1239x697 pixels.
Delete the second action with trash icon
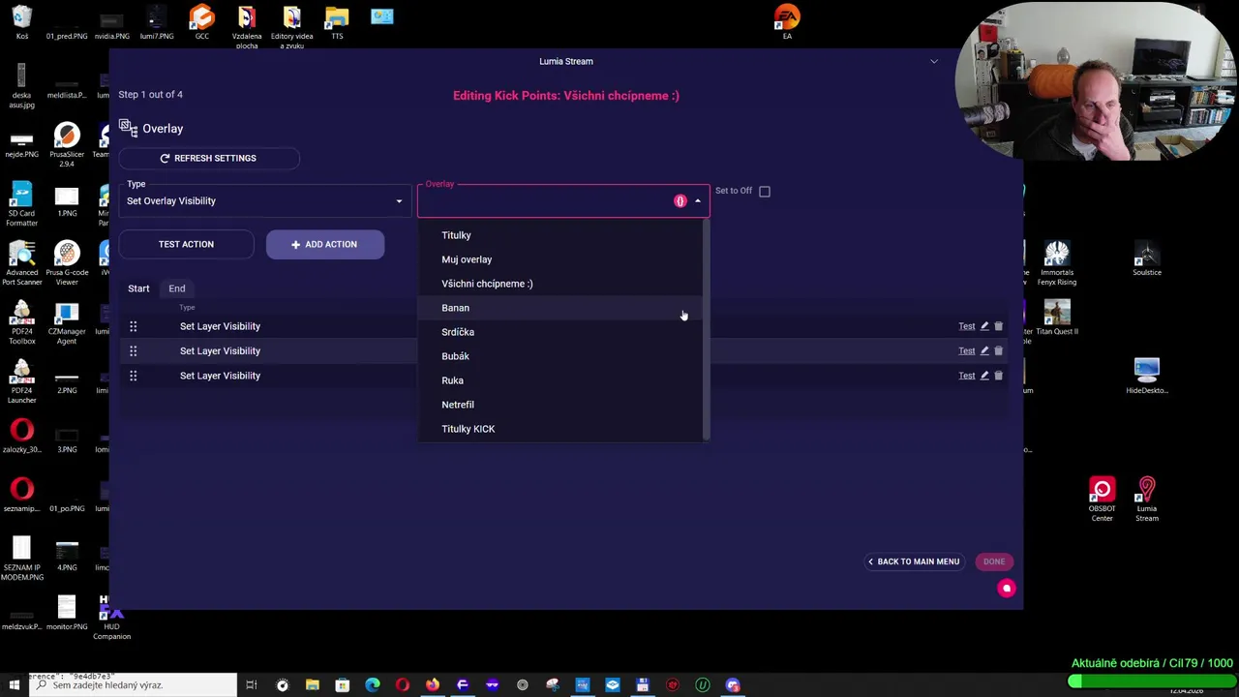point(999,350)
